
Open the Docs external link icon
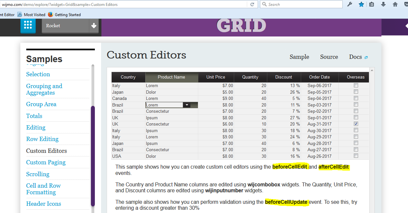pyautogui.click(x=366, y=58)
